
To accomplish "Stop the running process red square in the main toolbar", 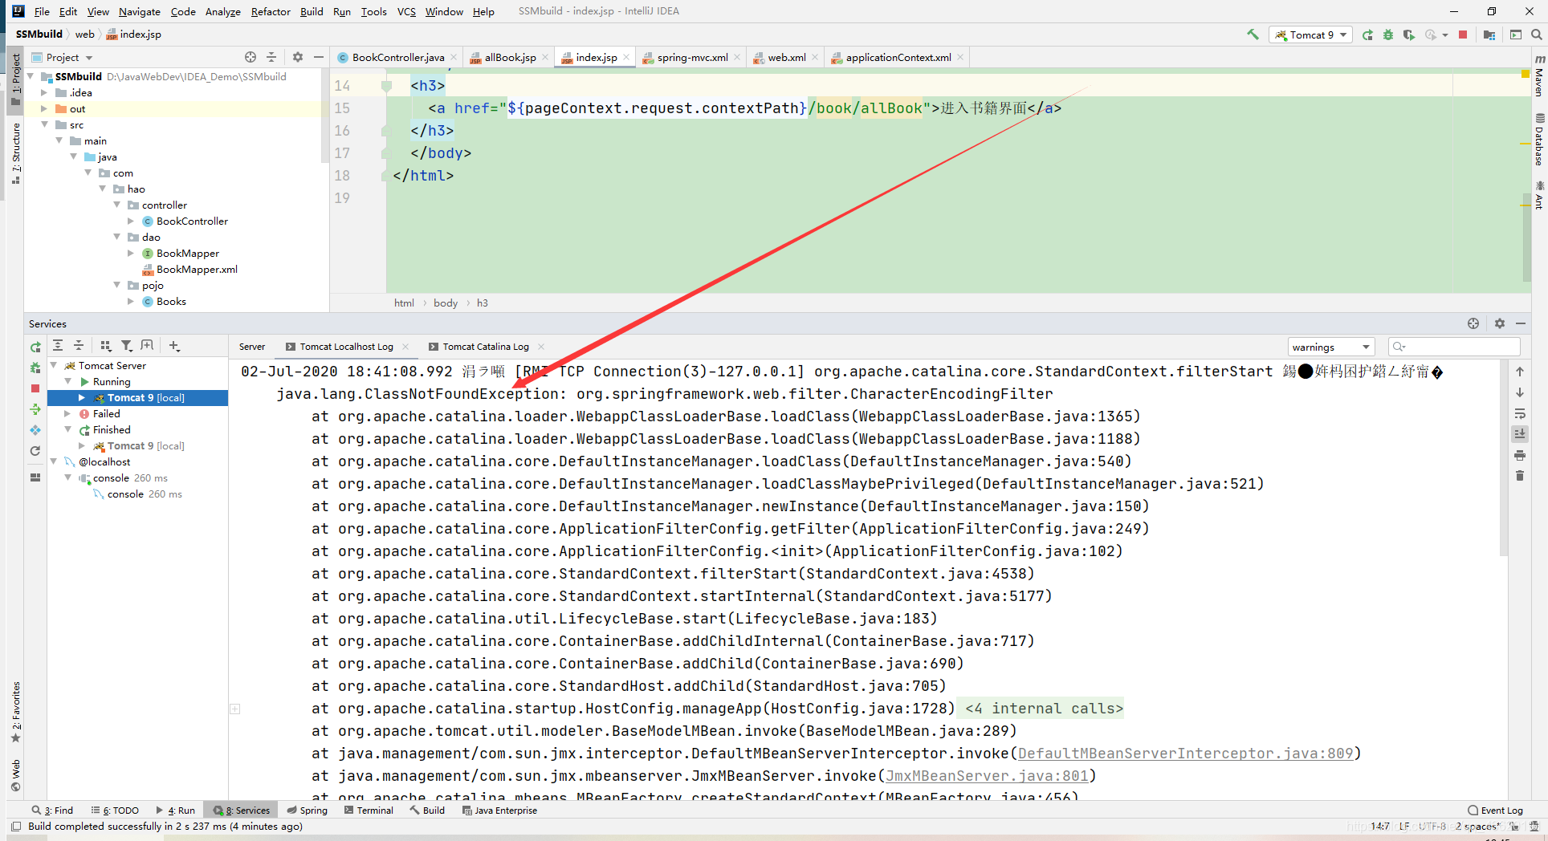I will coord(1463,35).
